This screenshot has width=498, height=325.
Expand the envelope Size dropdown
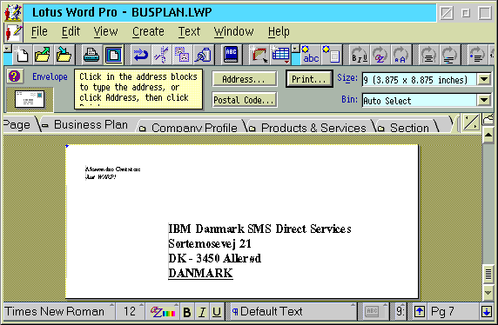484,79
